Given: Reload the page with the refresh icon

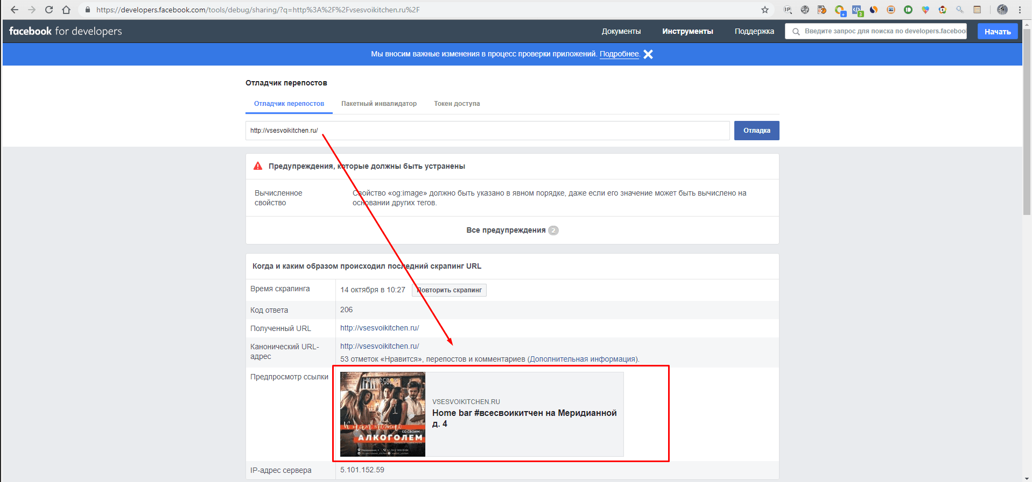Looking at the screenshot, I should click(x=49, y=10).
